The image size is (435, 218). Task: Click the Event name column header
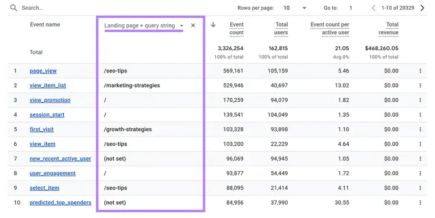point(45,24)
